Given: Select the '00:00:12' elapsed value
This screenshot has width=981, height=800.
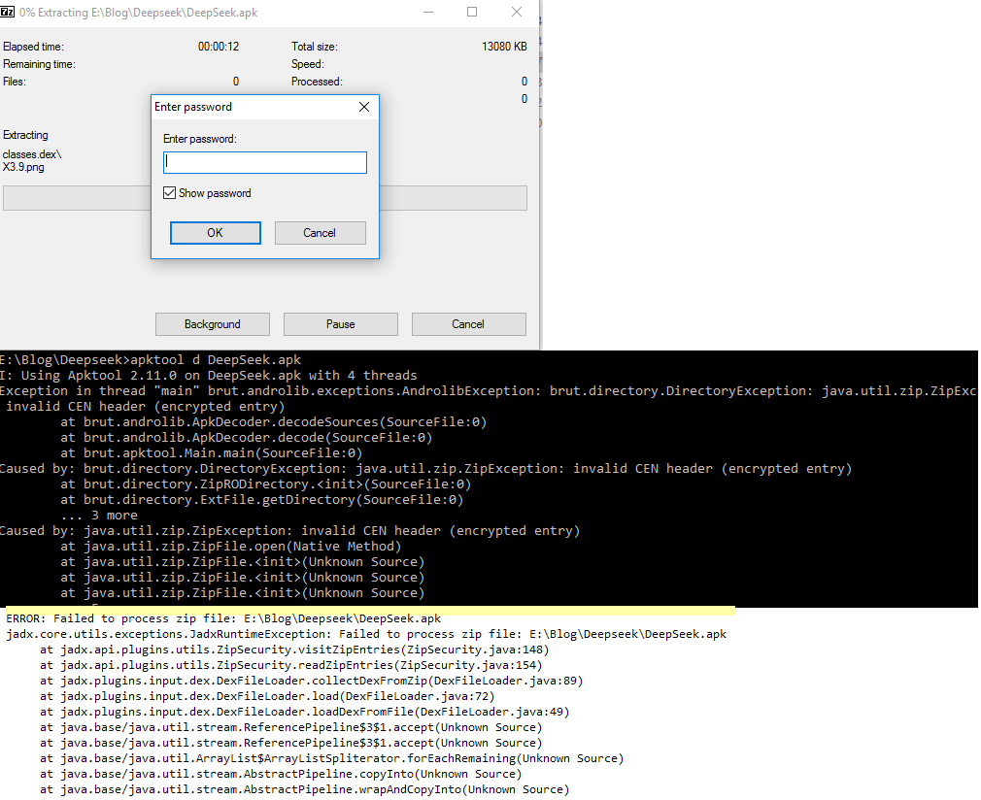Looking at the screenshot, I should coord(219,47).
